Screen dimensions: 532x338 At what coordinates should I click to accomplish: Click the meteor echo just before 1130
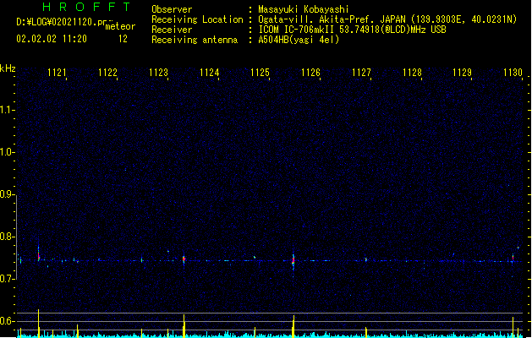(513, 258)
